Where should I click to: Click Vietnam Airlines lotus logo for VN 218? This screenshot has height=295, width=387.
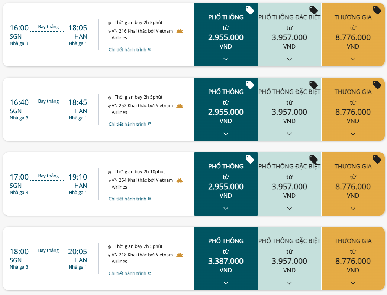(x=180, y=255)
